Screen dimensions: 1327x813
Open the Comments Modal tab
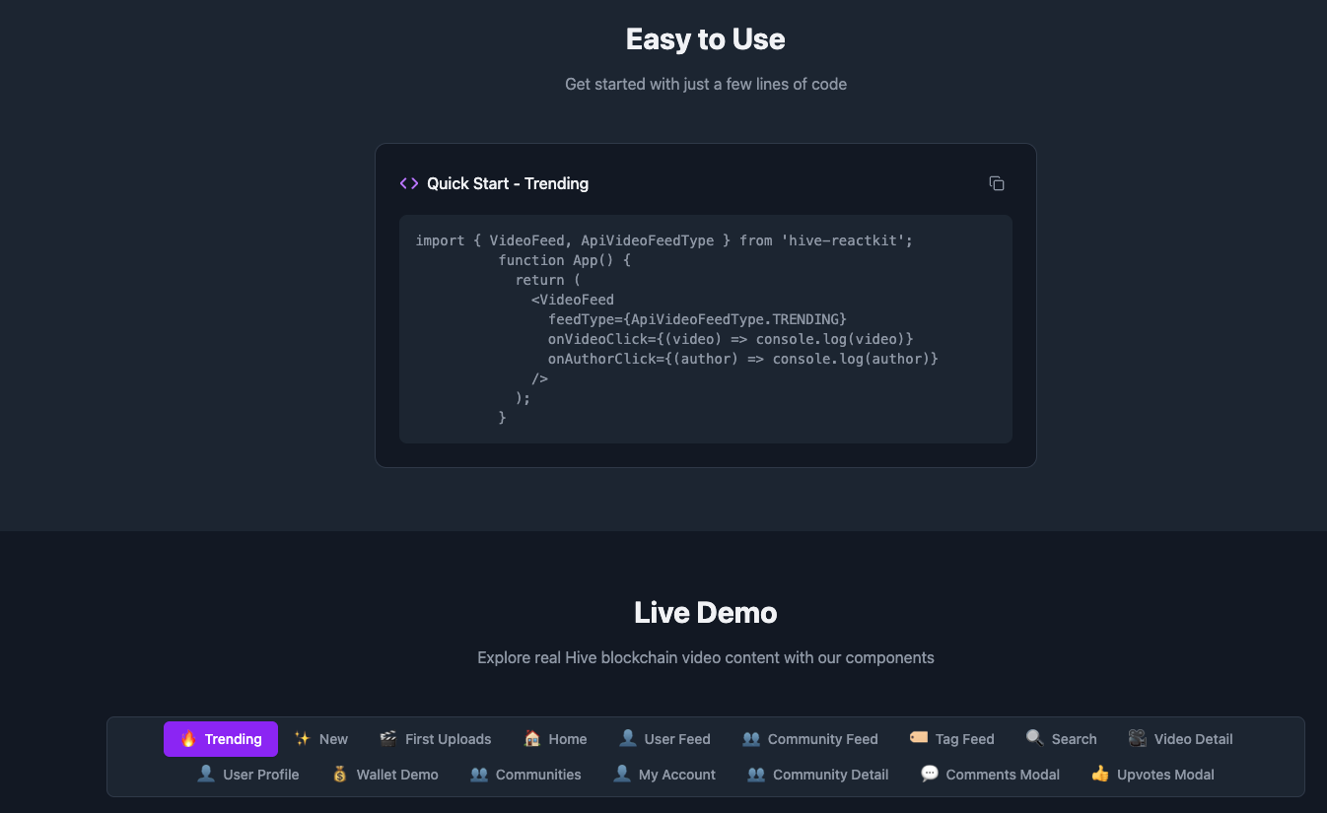coord(990,775)
